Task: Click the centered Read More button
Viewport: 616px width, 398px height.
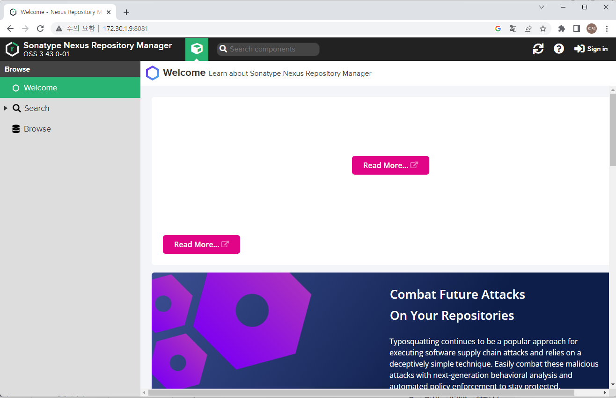Action: [x=390, y=165]
